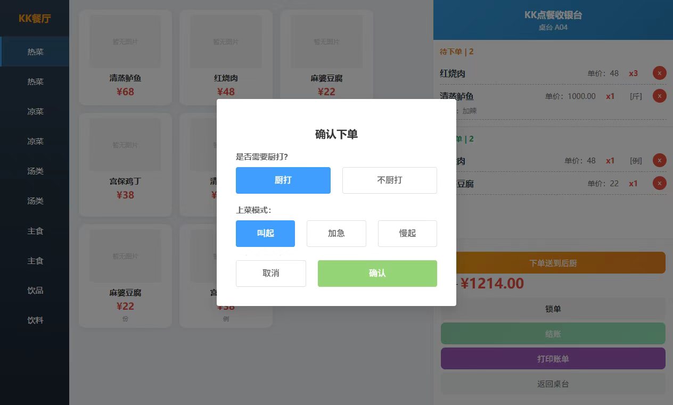Click the 确认下单 dialog title
The height and width of the screenshot is (405, 673).
[336, 134]
